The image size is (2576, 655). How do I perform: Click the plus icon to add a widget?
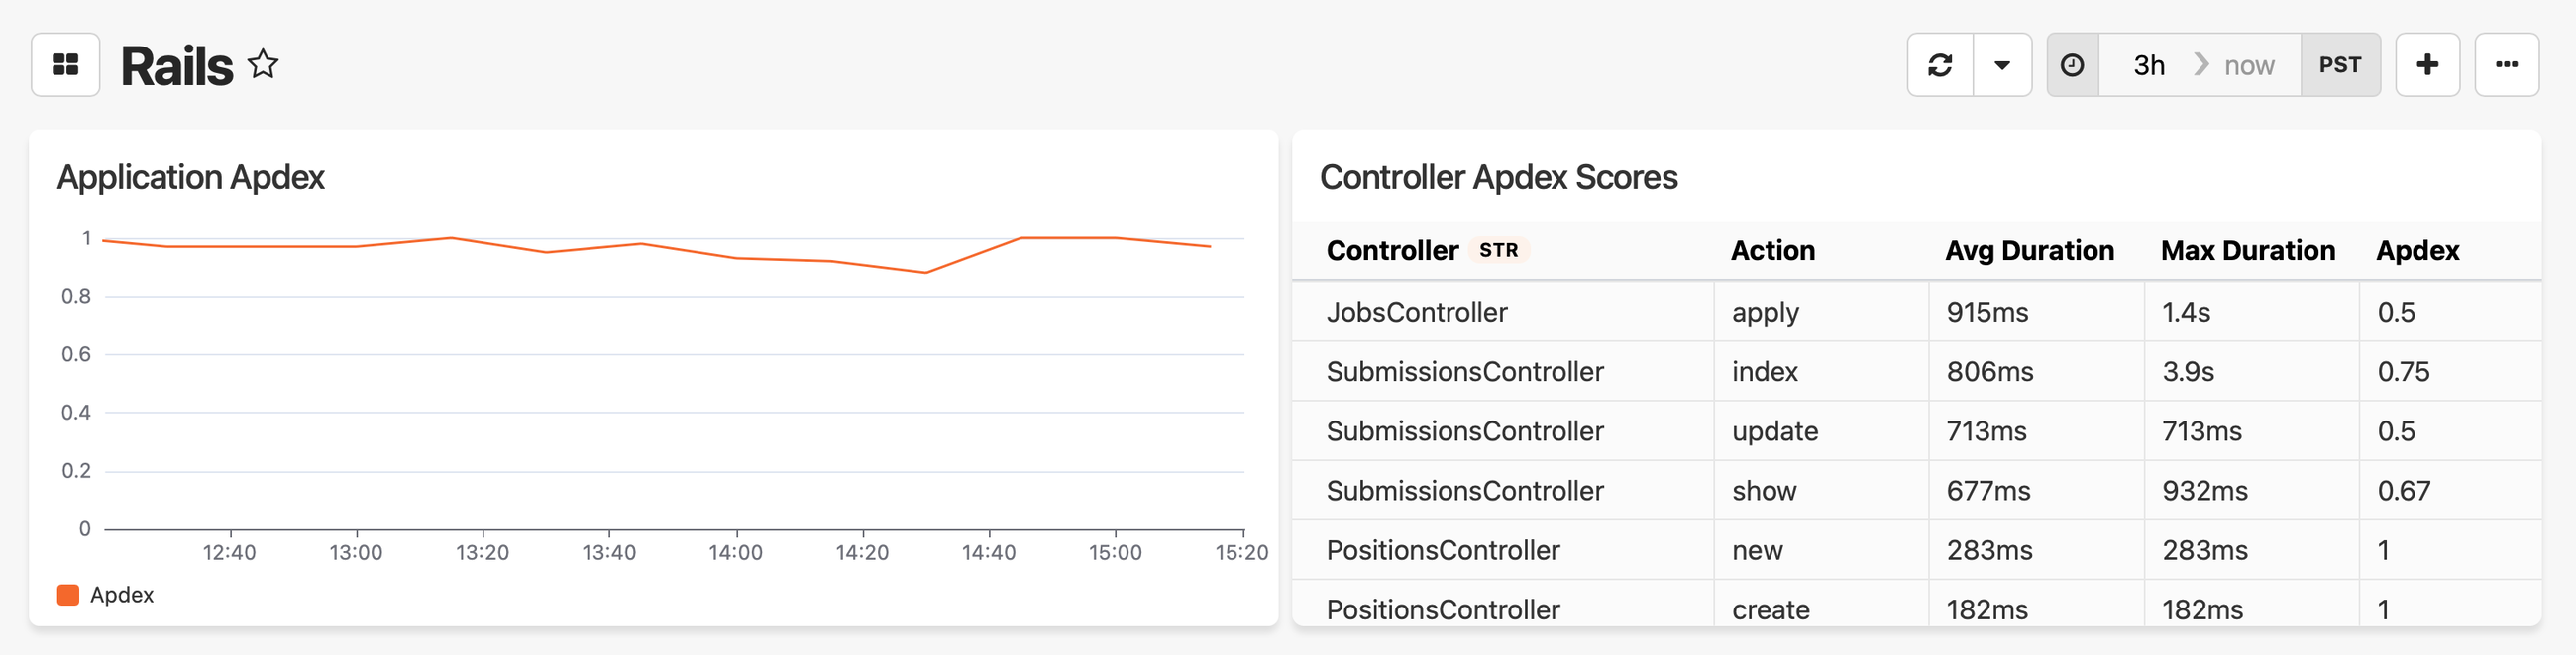(x=2428, y=64)
